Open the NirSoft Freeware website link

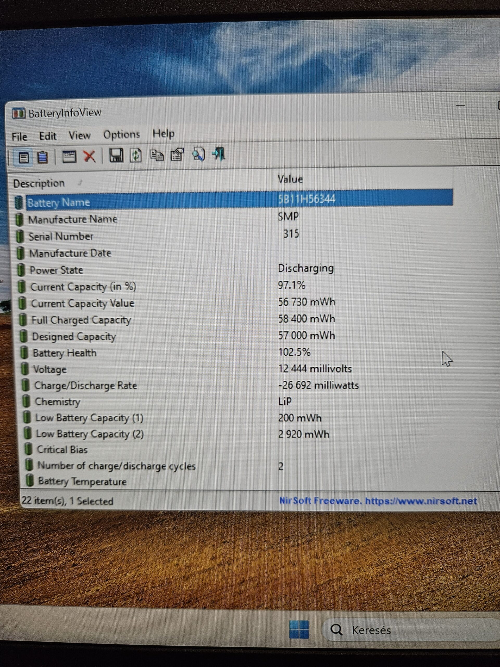click(378, 501)
